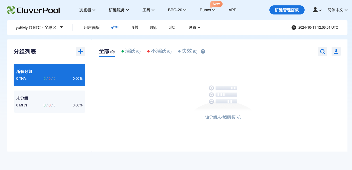352x170 pixels.
Task: Go to the 收益 tab
Action: click(135, 28)
